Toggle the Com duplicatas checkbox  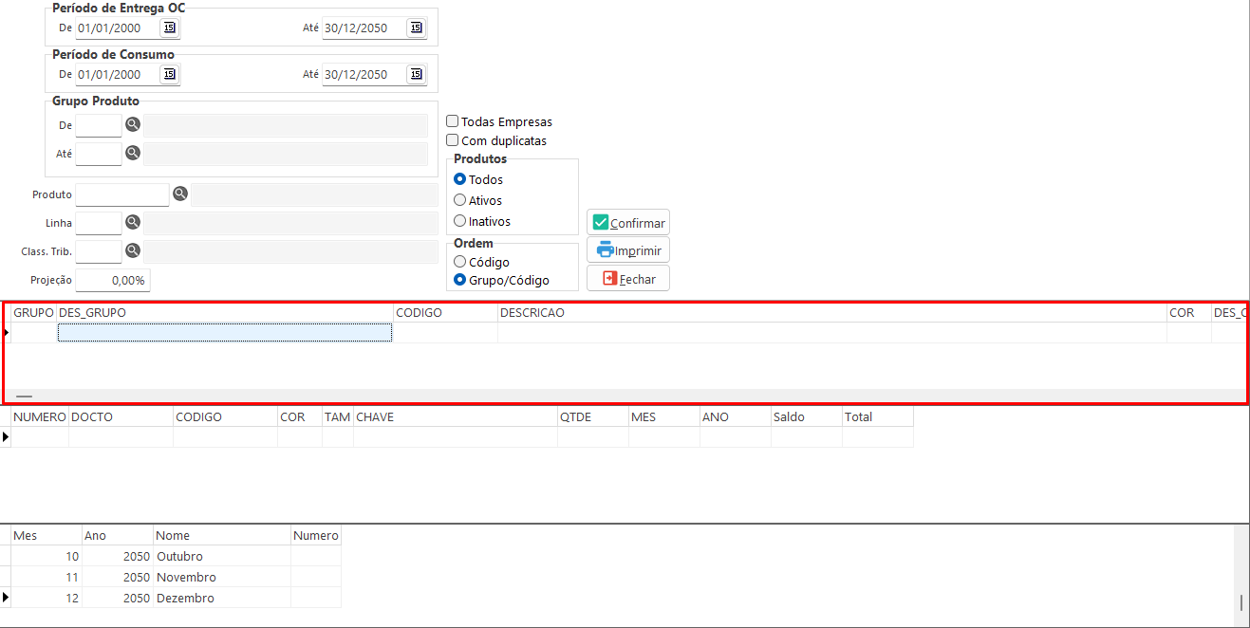click(453, 140)
